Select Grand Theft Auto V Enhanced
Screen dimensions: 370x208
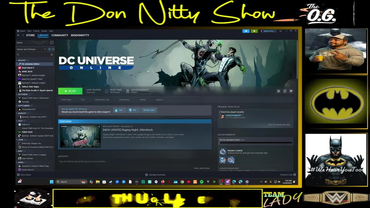click(35, 98)
